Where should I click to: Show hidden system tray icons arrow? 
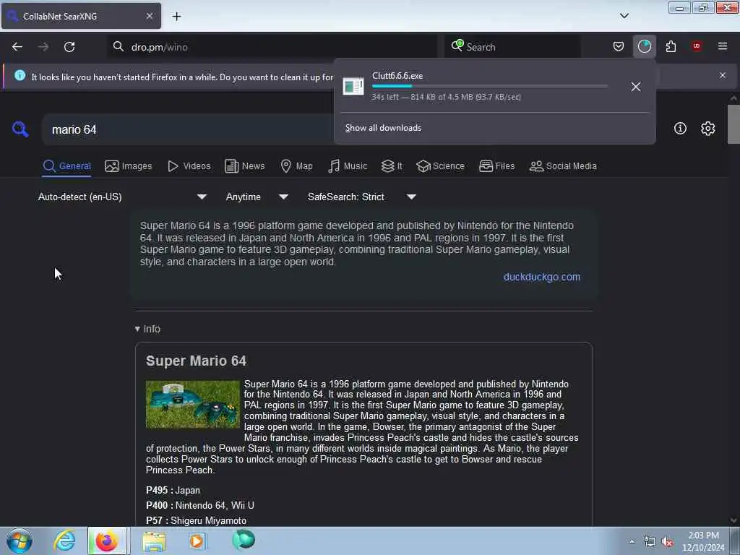click(x=632, y=542)
